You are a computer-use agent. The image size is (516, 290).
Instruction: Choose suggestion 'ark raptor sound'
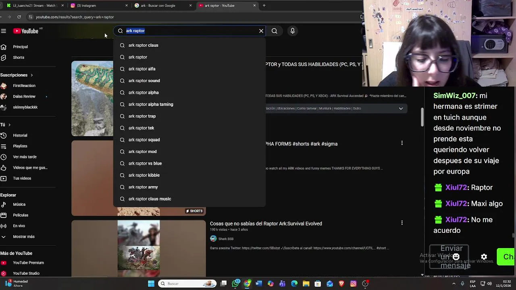(x=189, y=81)
